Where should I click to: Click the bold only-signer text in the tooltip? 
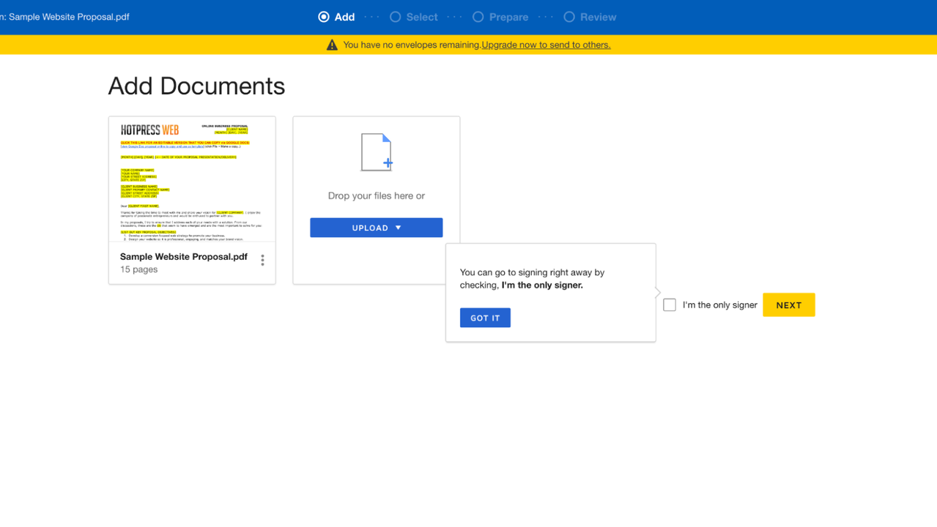pyautogui.click(x=542, y=285)
